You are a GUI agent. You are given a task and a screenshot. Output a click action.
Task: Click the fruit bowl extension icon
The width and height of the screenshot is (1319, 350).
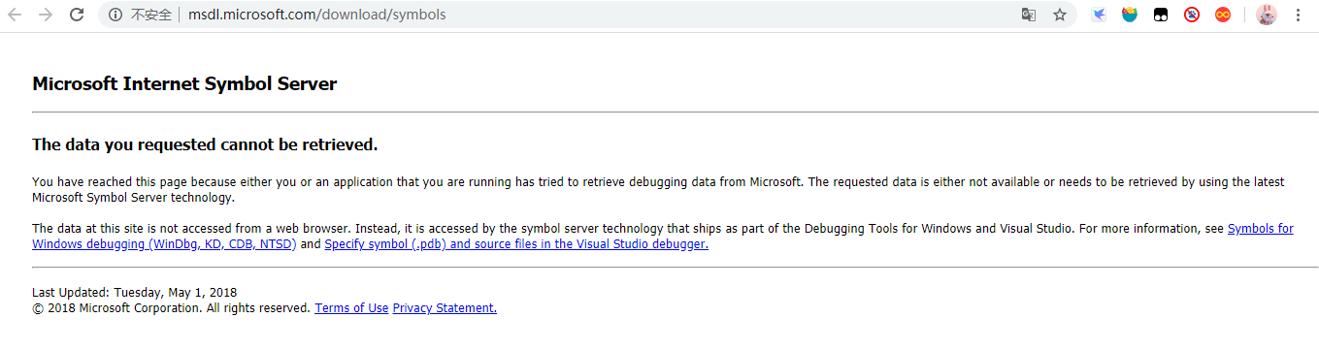click(x=1130, y=15)
